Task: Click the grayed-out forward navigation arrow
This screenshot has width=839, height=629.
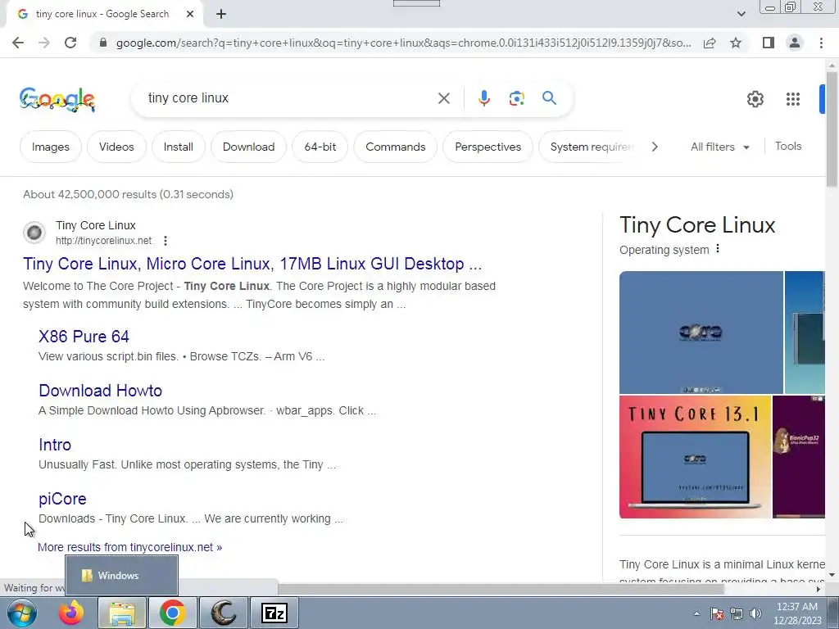Action: [x=44, y=43]
